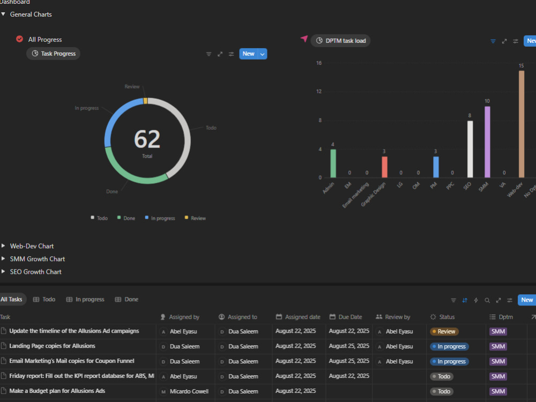Click Web-dev bar showing 15
The image size is (536, 402).
522,124
